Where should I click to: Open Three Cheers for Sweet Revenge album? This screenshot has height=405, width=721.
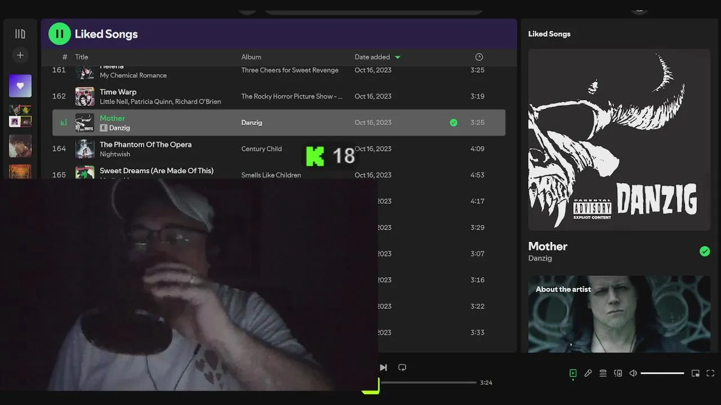(290, 70)
